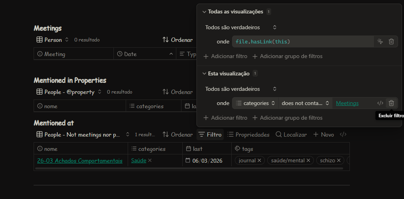Collapse the Todas as visualizações section
Image resolution: width=404 pixels, height=199 pixels.
tap(204, 12)
